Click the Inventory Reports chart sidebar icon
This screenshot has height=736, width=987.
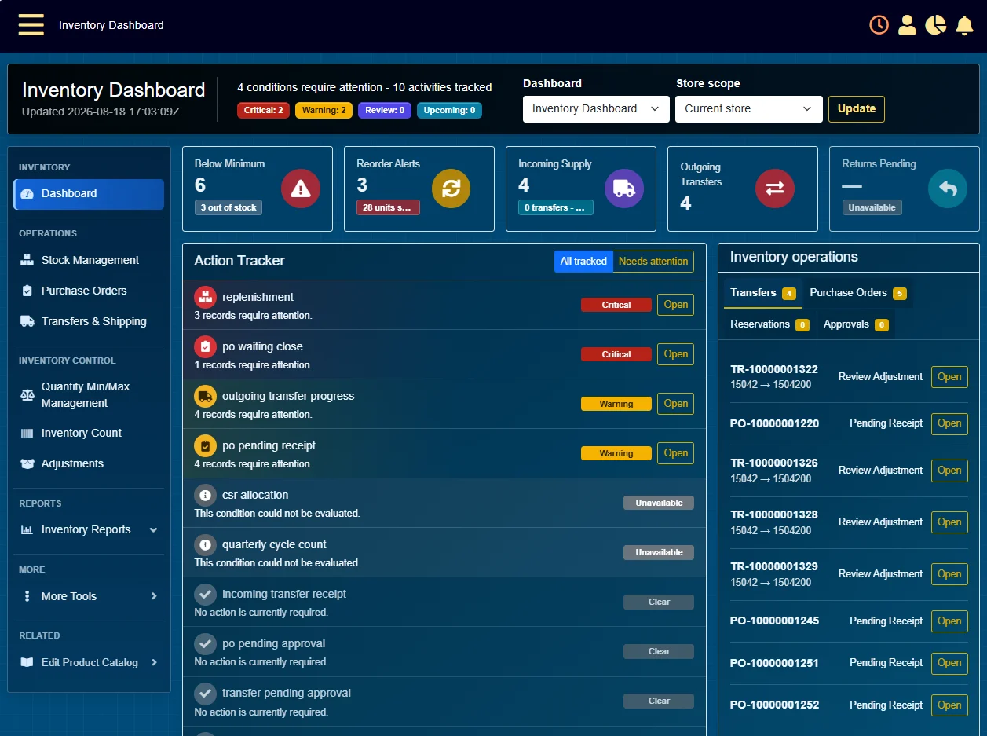[27, 529]
